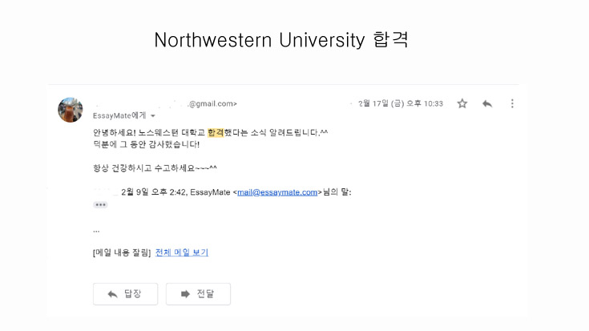Click the Northwestern University 합격 heading
589x331 pixels.
[x=281, y=40]
